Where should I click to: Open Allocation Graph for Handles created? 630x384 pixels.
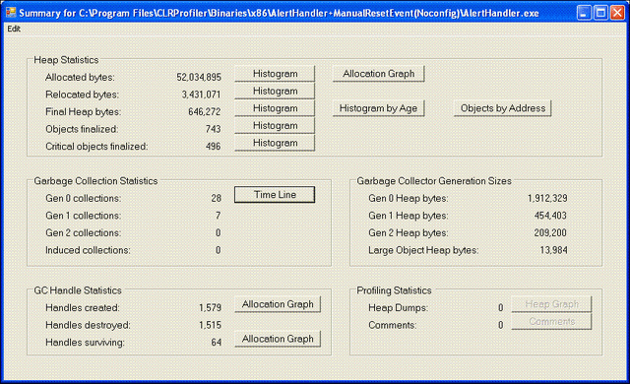click(x=278, y=304)
